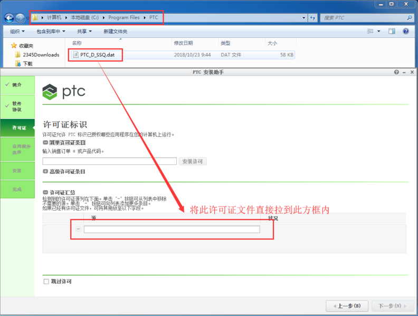Open the 组织 dropdown menu
This screenshot has height=316, width=418.
(17, 32)
